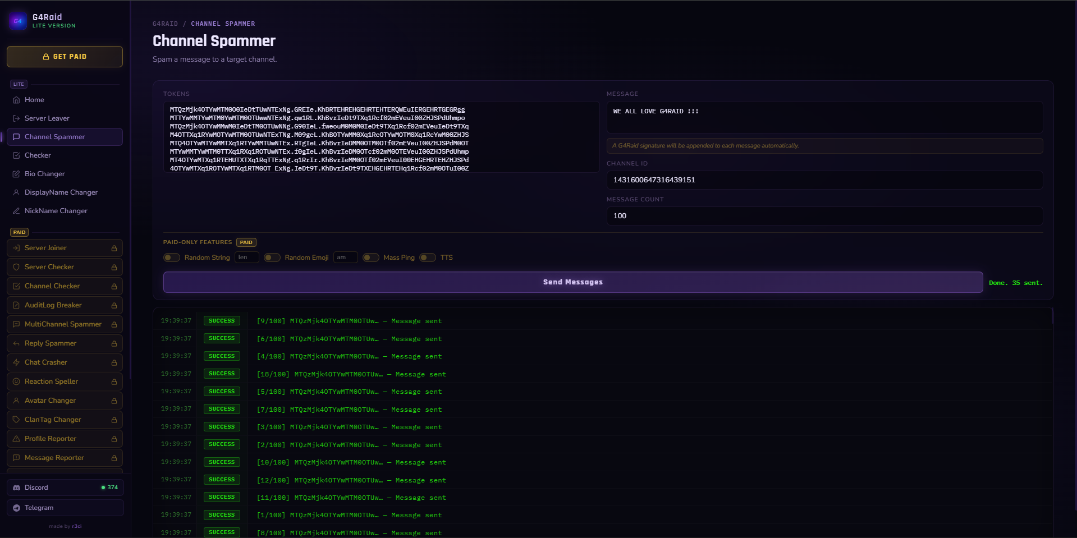The width and height of the screenshot is (1077, 538).
Task: Click the Random String len field
Action: [246, 257]
